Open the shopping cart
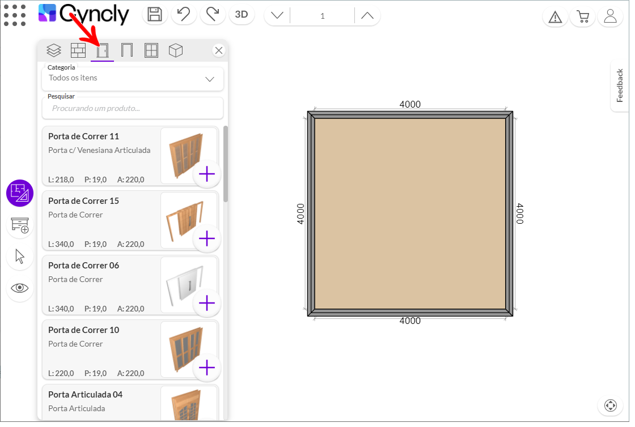This screenshot has height=427, width=635. pyautogui.click(x=583, y=17)
